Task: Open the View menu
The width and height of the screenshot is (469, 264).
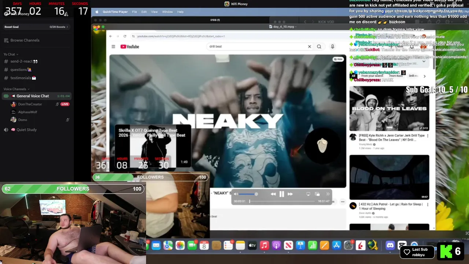Action: click(x=154, y=12)
